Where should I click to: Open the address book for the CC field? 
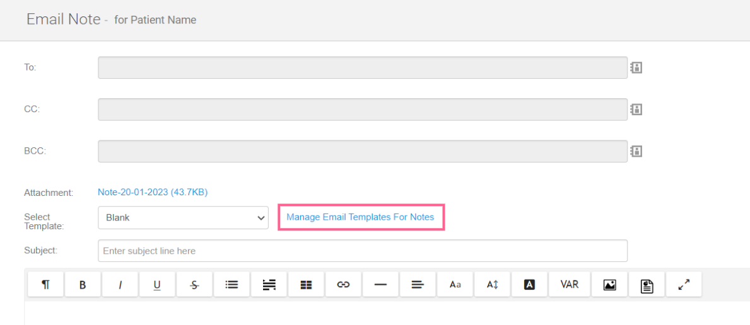pyautogui.click(x=636, y=110)
